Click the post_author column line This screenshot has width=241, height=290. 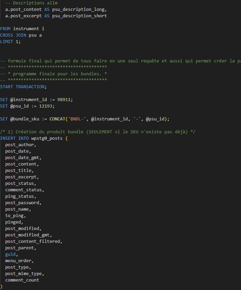21,145
